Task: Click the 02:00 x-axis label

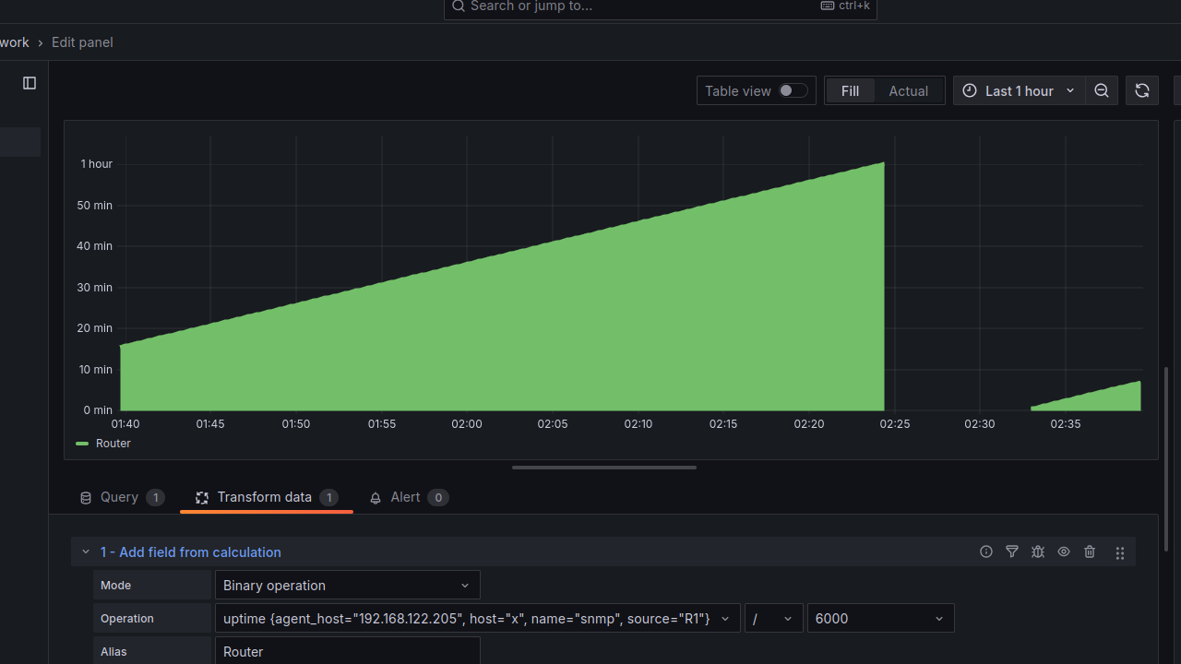Action: [467, 424]
